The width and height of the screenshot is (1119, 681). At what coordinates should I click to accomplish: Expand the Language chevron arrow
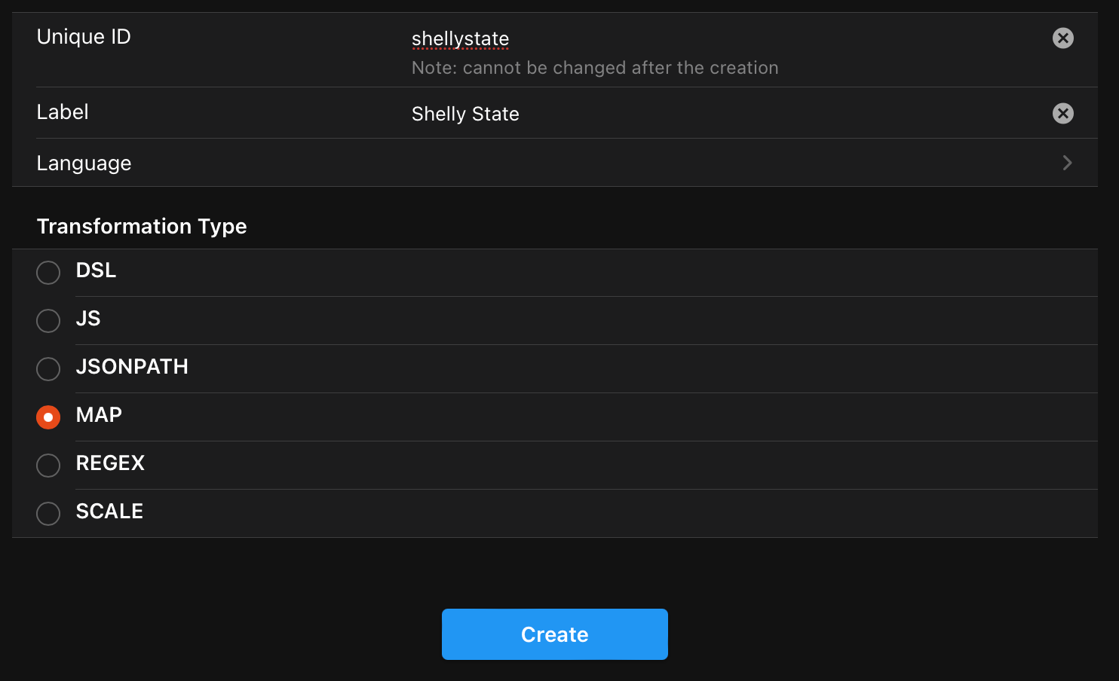[x=1067, y=163]
